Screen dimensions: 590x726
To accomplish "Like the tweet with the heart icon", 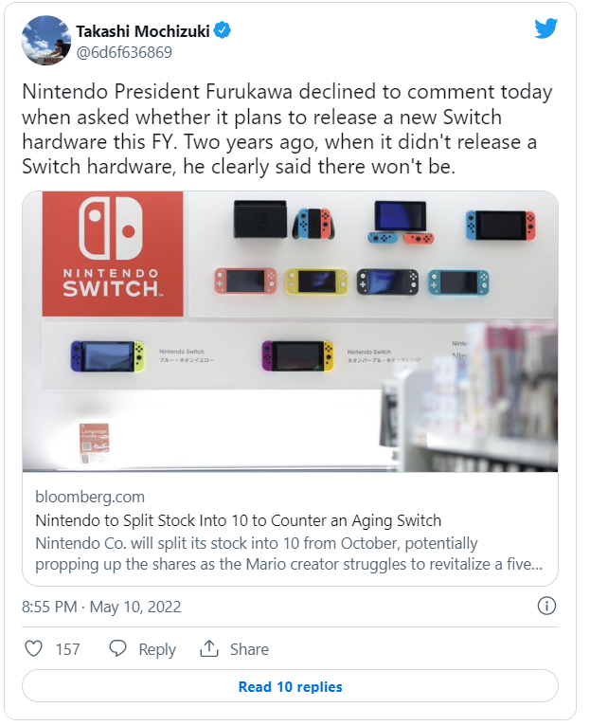I will pyautogui.click(x=33, y=649).
